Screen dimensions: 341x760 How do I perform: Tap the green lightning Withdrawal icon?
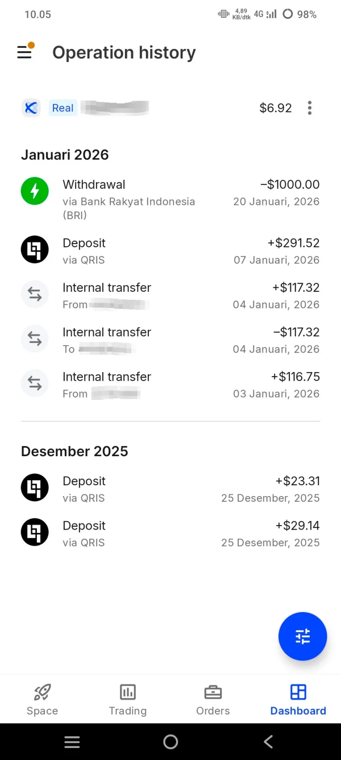pos(35,191)
